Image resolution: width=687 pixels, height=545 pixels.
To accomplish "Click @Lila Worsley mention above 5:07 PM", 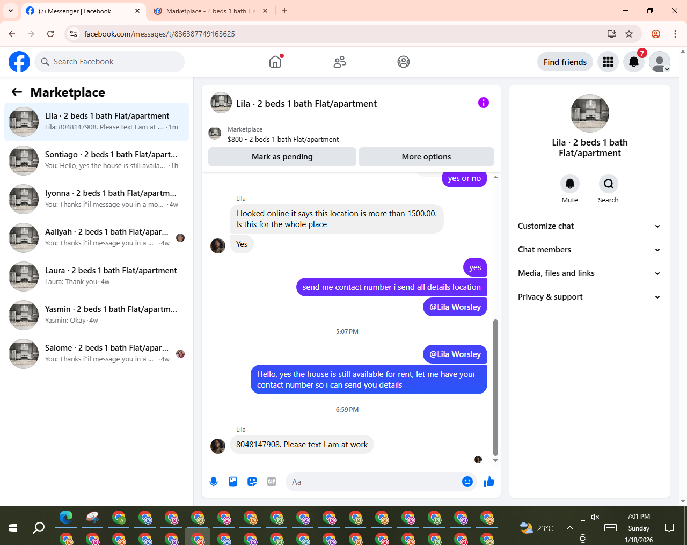I will (455, 307).
